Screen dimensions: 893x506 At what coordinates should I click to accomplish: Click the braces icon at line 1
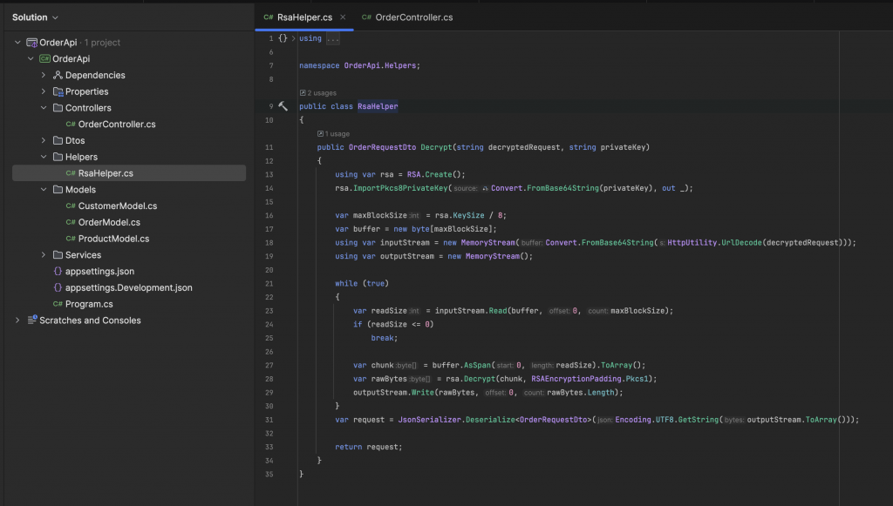tap(283, 38)
